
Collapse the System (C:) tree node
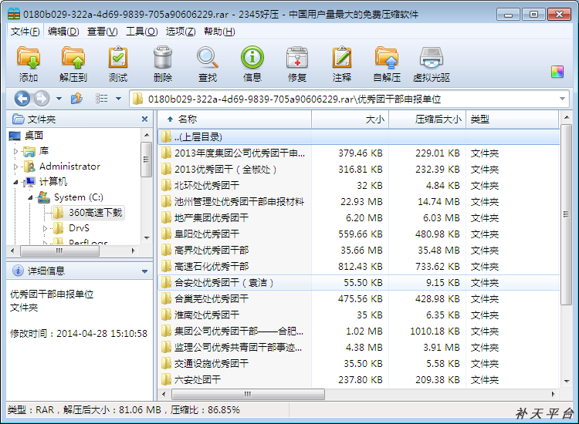31,197
